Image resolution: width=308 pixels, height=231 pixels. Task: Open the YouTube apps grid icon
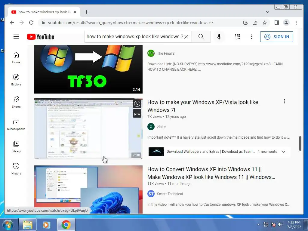click(x=237, y=37)
